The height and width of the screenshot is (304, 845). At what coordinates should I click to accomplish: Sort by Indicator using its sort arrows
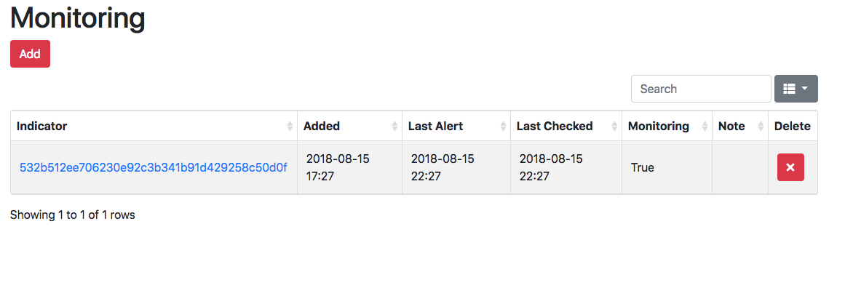[x=291, y=127]
